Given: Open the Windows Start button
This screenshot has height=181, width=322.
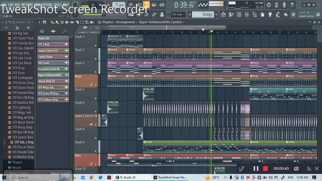Looking at the screenshot, I should click(4, 177).
